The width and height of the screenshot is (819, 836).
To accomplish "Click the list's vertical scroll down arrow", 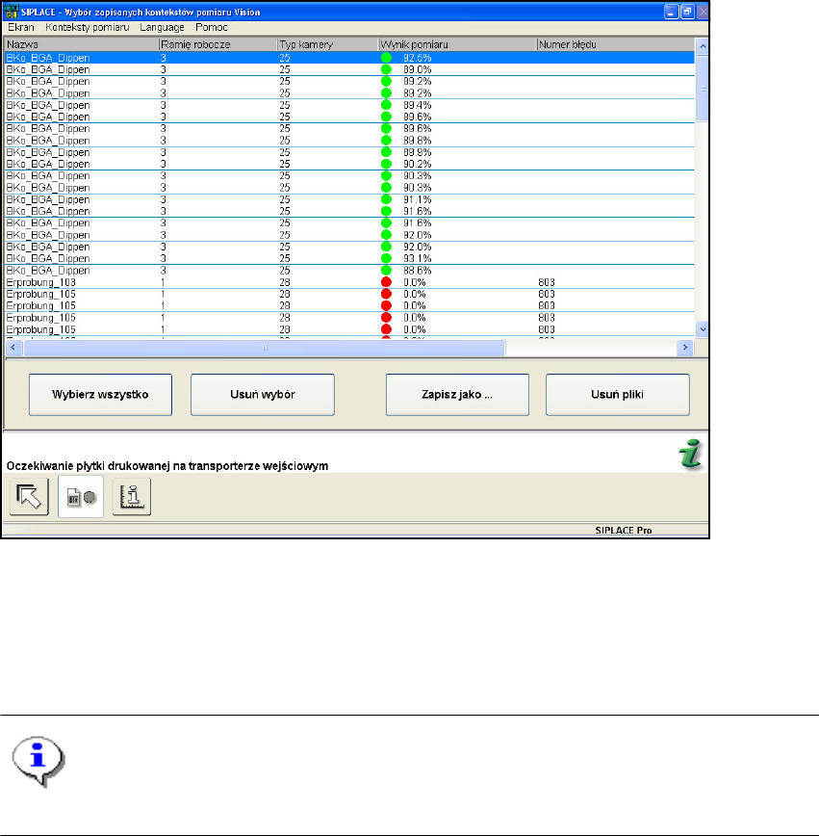I will tap(703, 329).
